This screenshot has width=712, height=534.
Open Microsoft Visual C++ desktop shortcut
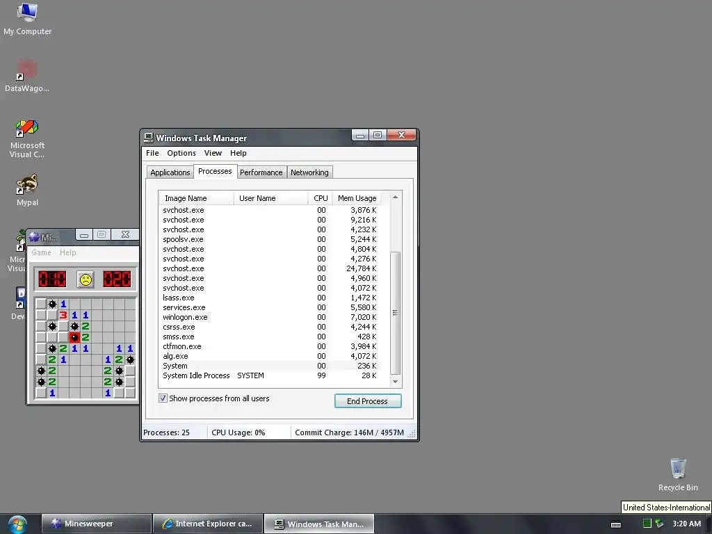click(27, 138)
